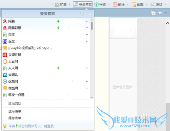Click the 翻译 translate icon

coord(115,4)
